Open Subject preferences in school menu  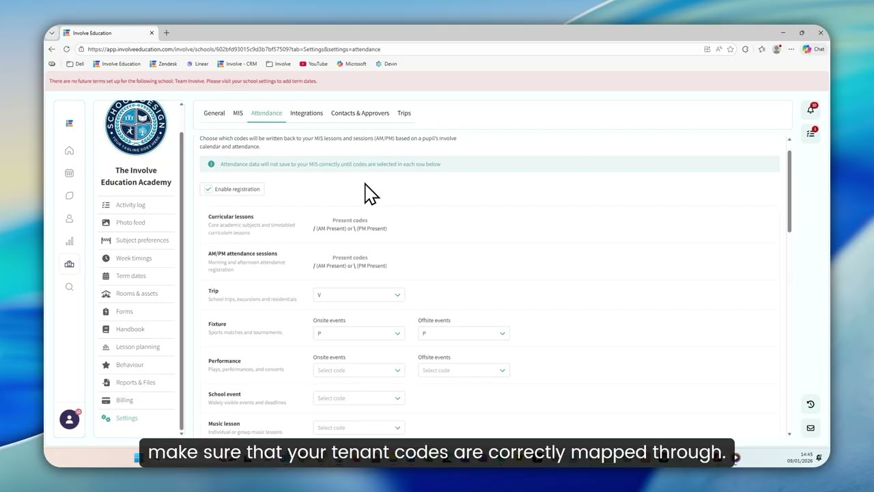pos(142,241)
